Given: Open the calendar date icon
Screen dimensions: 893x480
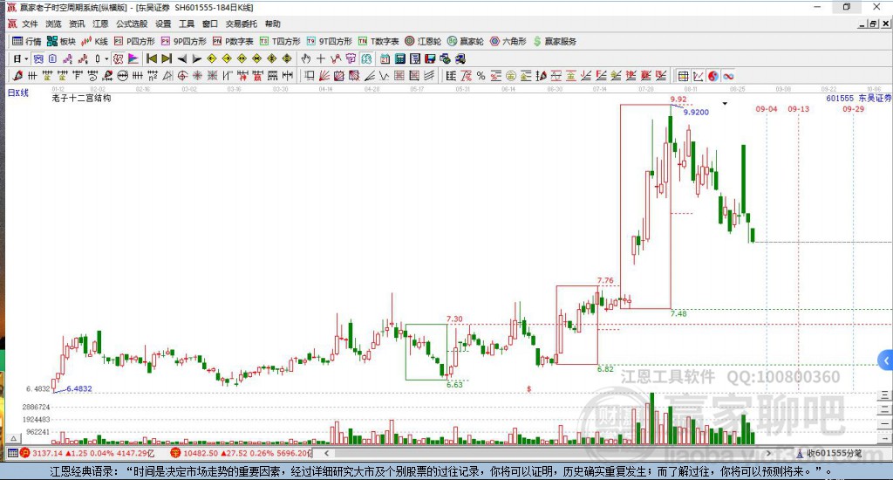Looking at the screenshot, I should [x=385, y=58].
